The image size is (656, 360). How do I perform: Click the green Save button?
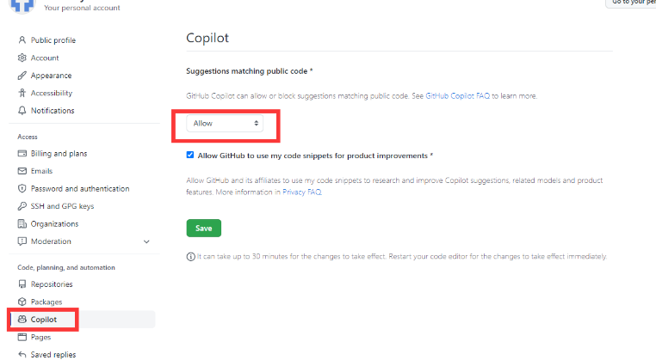tap(204, 228)
